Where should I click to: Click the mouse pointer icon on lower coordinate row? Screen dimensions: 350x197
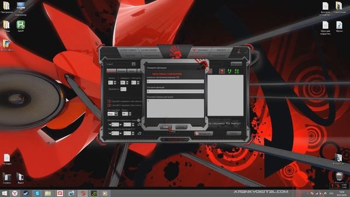point(139,134)
